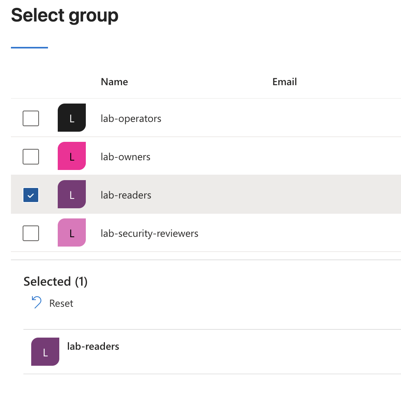401x397 pixels.
Task: Click the lab-readers name in the list
Action: pyautogui.click(x=126, y=195)
